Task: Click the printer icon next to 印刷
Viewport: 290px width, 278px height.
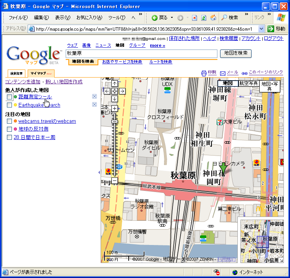Action: coord(204,73)
